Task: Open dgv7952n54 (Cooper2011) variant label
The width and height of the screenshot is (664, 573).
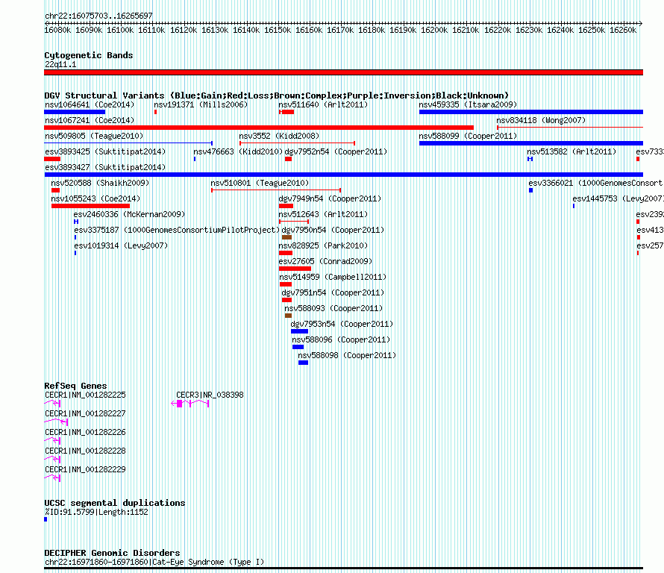Action: tap(336, 151)
